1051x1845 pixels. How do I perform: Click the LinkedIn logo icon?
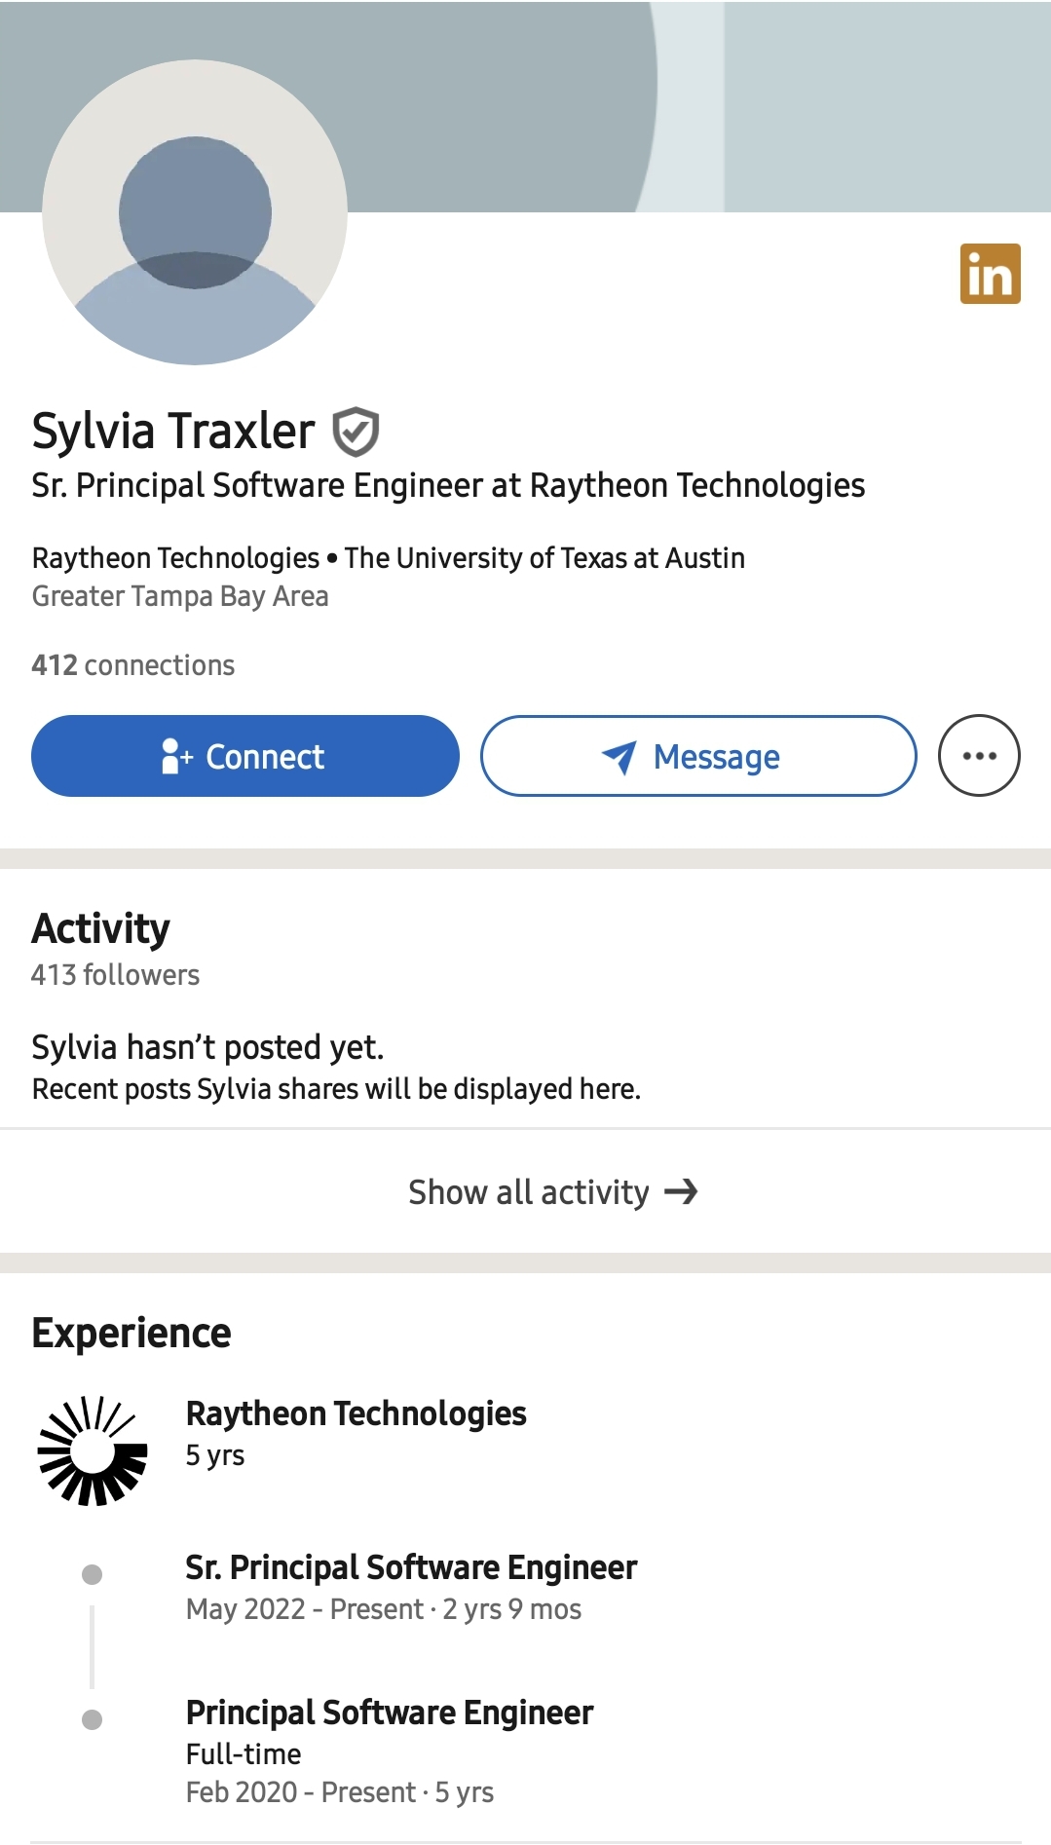(x=990, y=274)
